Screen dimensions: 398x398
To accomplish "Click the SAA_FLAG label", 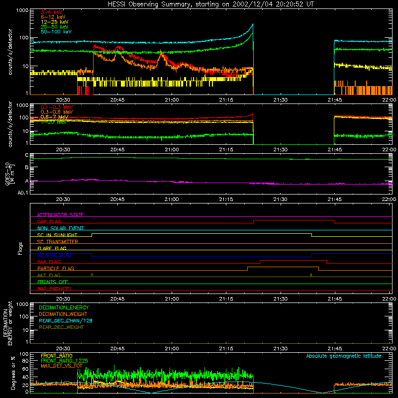I will (49, 262).
